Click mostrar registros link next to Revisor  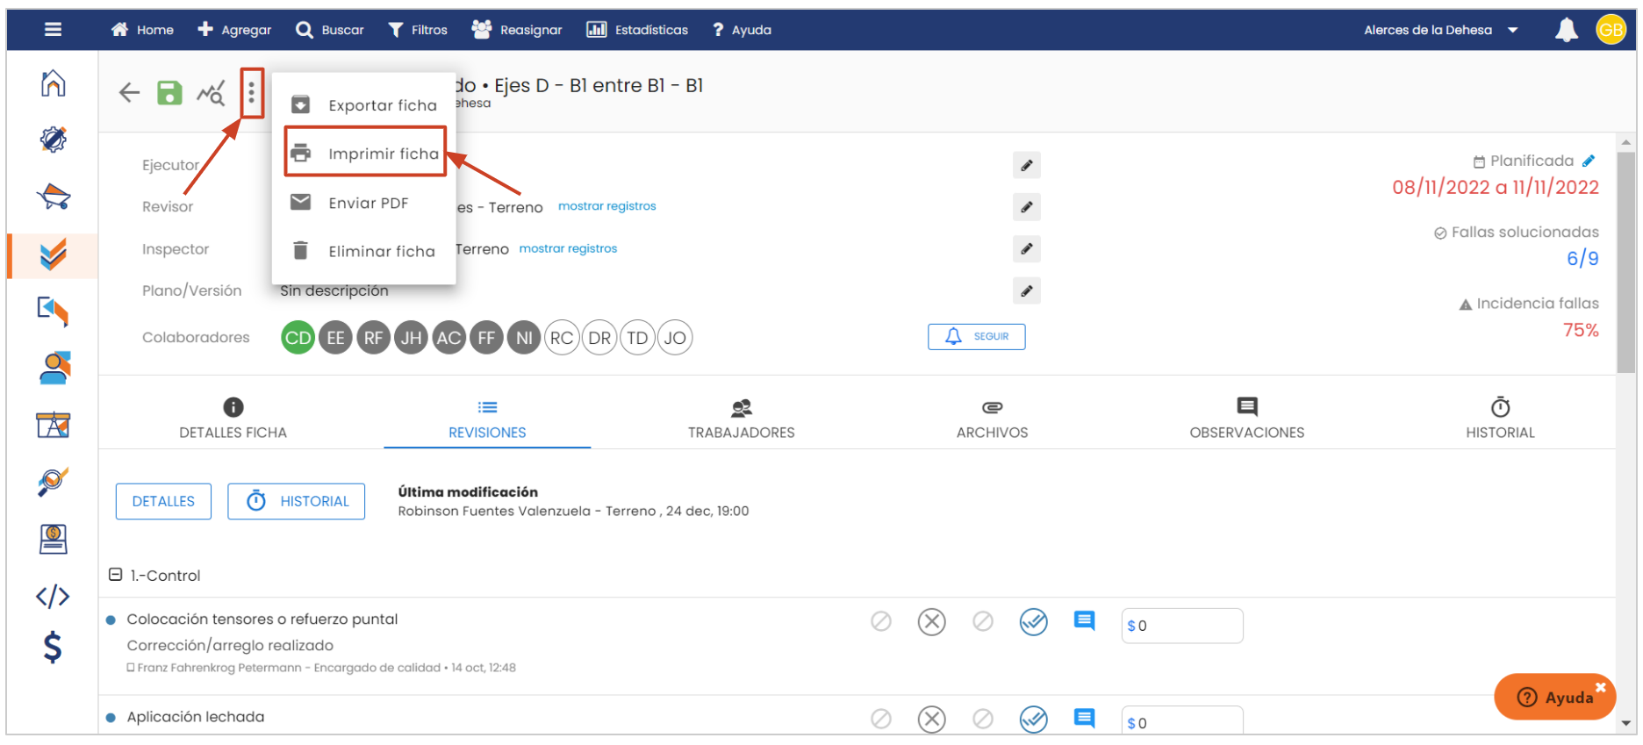(x=606, y=206)
